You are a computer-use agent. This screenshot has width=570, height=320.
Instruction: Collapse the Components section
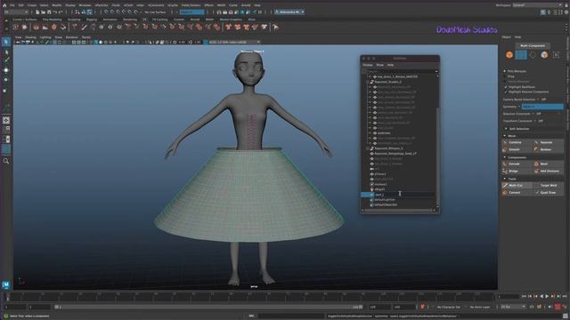pyautogui.click(x=505, y=157)
